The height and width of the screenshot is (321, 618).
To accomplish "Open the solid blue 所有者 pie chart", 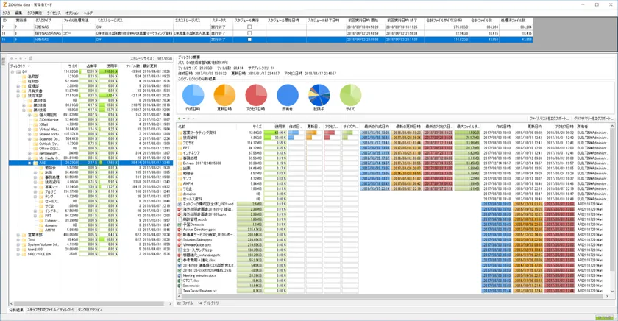I will (x=288, y=95).
